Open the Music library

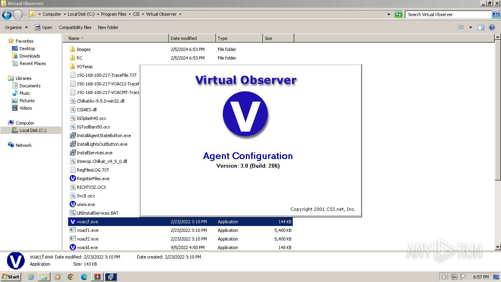tap(24, 93)
